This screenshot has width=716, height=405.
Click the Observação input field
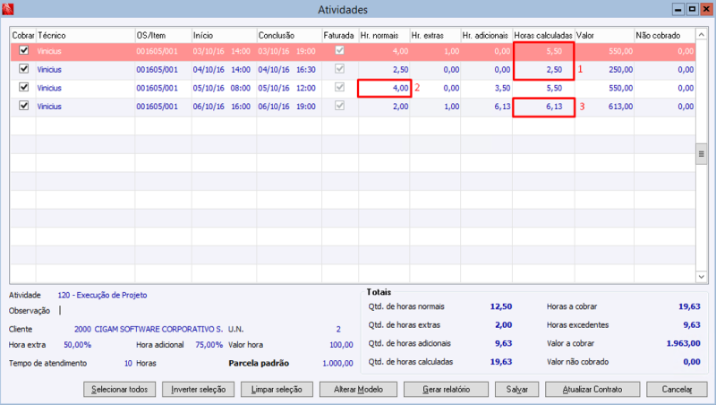click(x=206, y=311)
